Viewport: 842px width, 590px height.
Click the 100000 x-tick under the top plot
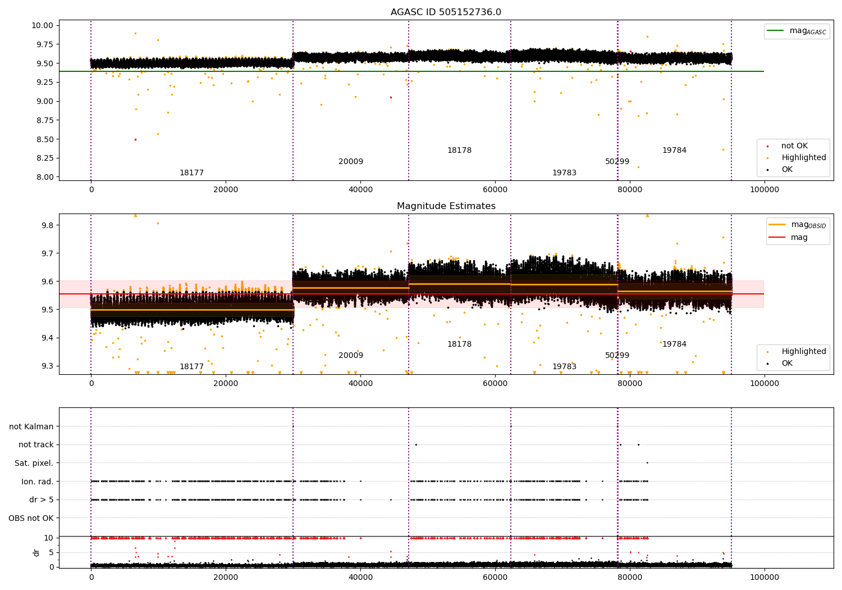pyautogui.click(x=765, y=190)
